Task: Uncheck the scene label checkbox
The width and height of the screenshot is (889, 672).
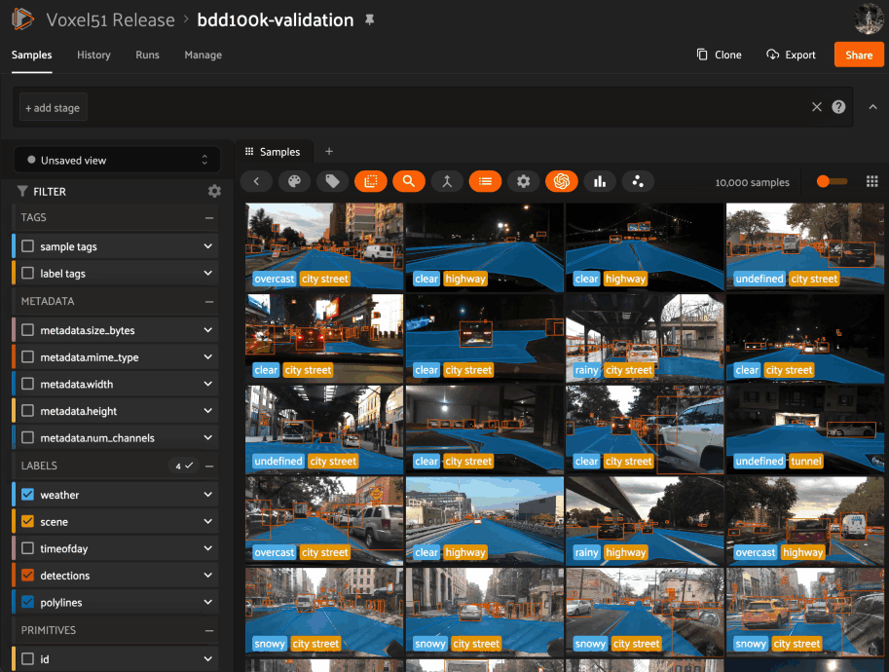Action: coord(28,521)
